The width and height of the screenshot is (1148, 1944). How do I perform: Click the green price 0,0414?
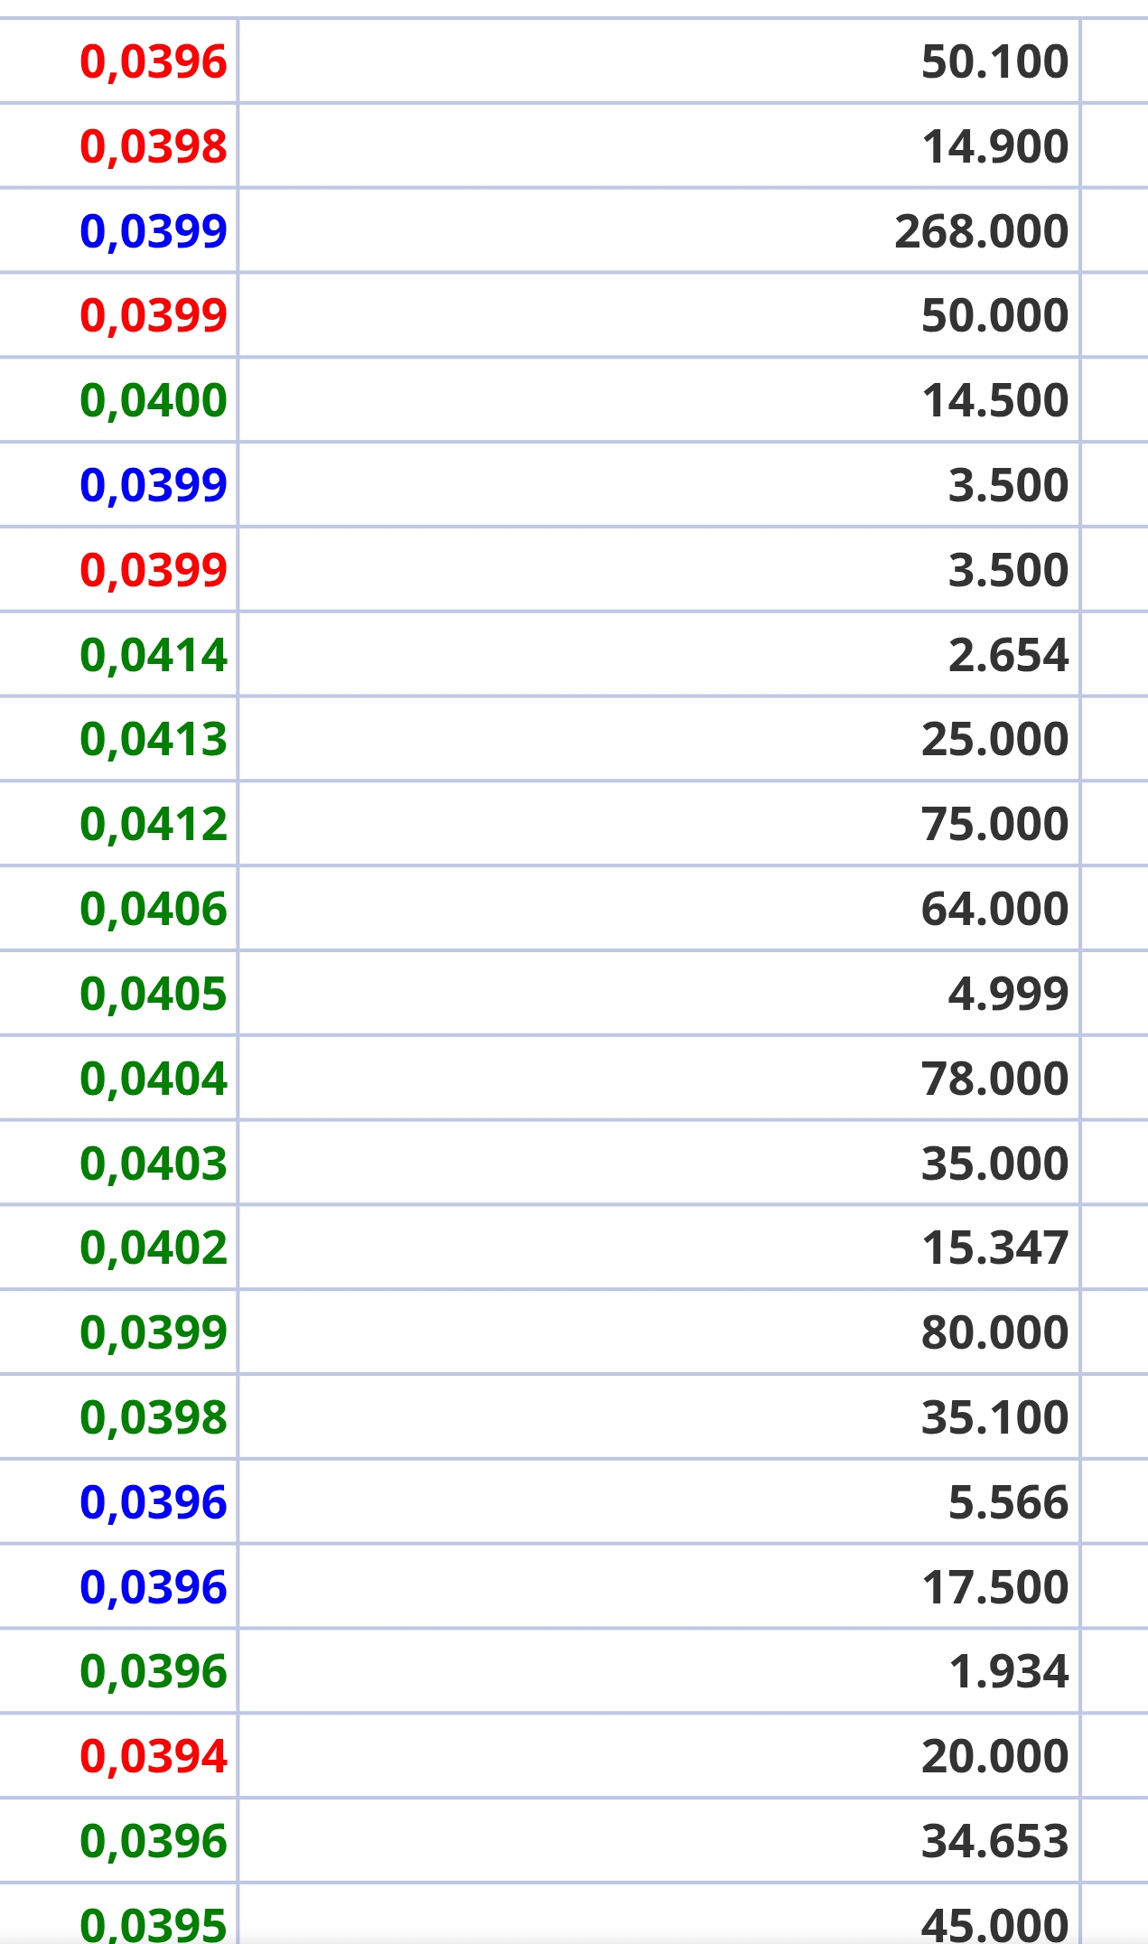click(x=154, y=655)
